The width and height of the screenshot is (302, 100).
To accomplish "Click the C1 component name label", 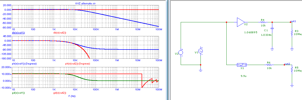I will pyautogui.click(x=266, y=30).
